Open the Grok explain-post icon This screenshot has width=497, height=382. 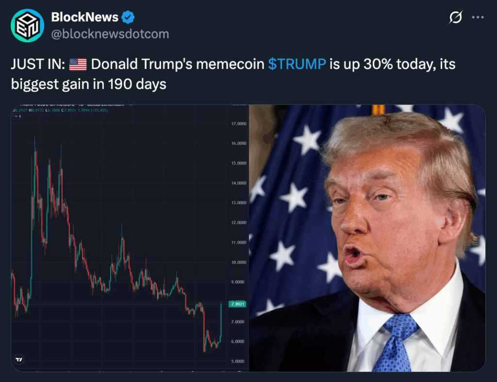point(455,18)
